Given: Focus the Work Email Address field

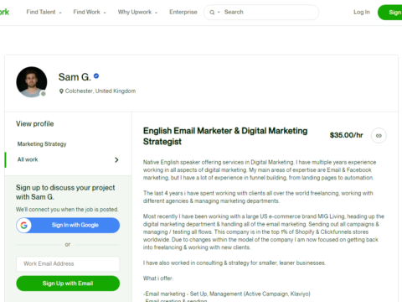Looking at the screenshot, I should pyautogui.click(x=68, y=263).
